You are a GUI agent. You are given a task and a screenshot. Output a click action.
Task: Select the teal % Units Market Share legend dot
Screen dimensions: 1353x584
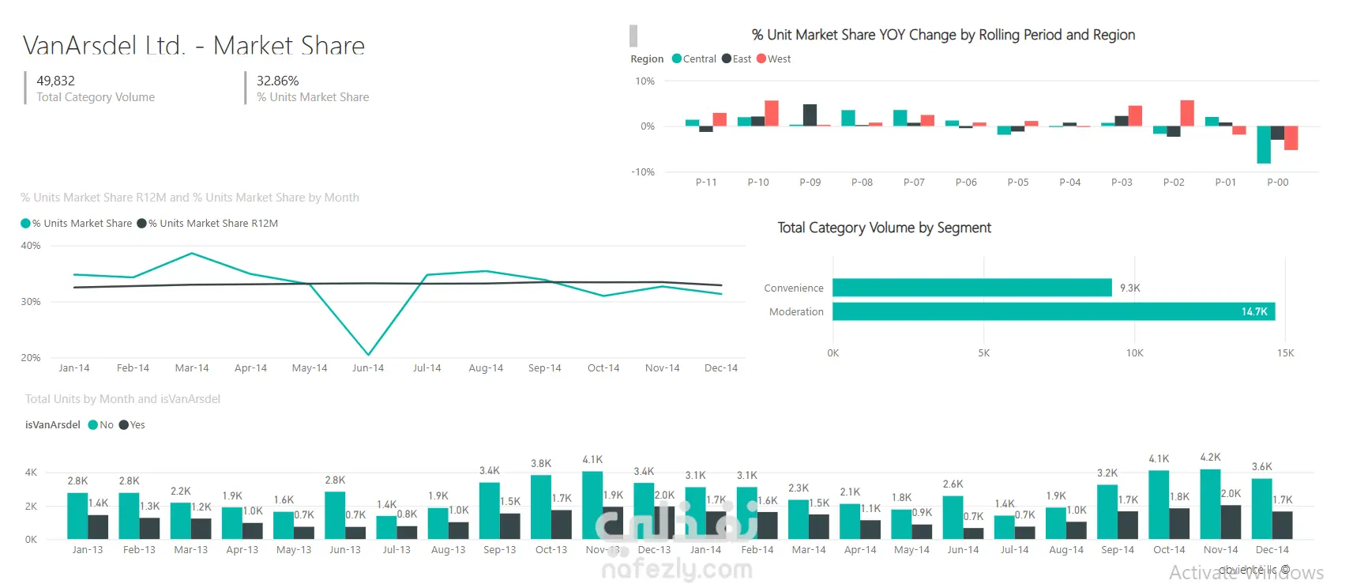point(25,224)
